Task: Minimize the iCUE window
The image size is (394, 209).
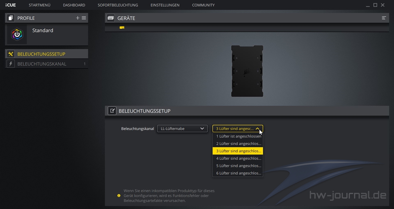Action: tap(368, 6)
